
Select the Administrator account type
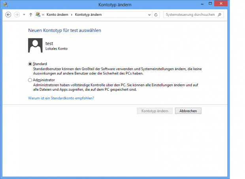[30, 80]
